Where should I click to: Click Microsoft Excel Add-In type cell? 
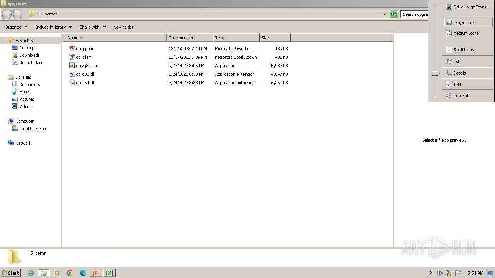pos(236,57)
